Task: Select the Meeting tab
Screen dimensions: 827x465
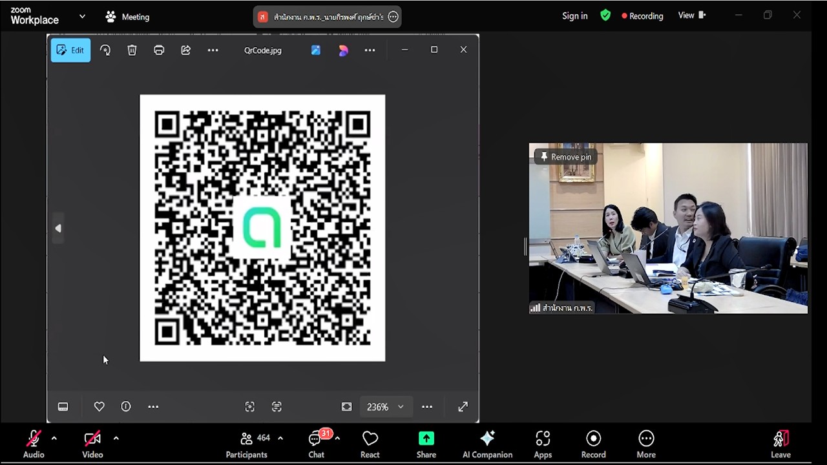Action: click(128, 17)
